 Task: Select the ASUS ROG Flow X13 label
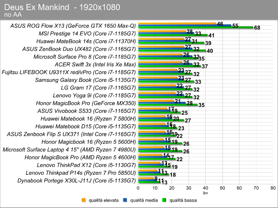73,26
